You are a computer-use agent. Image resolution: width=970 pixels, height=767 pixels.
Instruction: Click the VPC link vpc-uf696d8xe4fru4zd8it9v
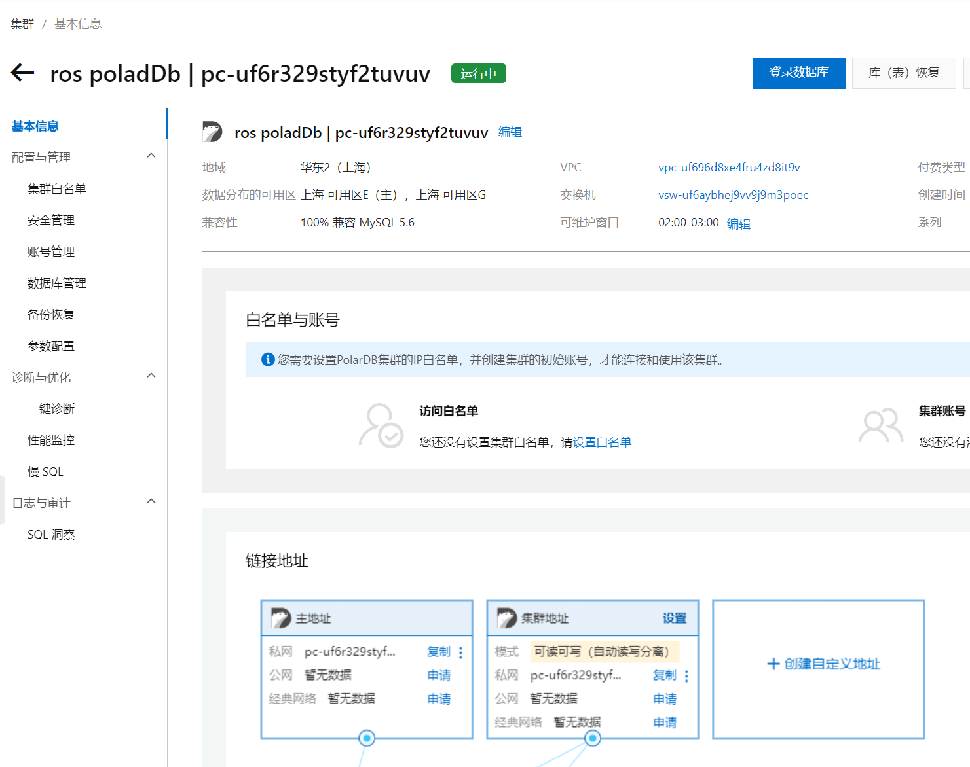pos(728,167)
